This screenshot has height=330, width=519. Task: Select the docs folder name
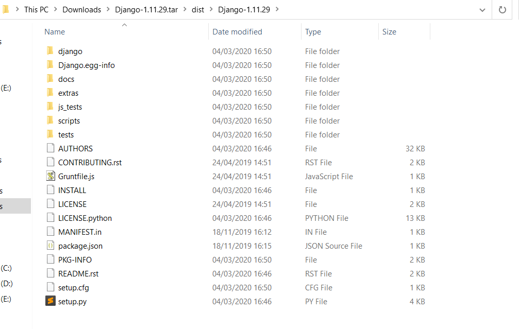pyautogui.click(x=66, y=79)
